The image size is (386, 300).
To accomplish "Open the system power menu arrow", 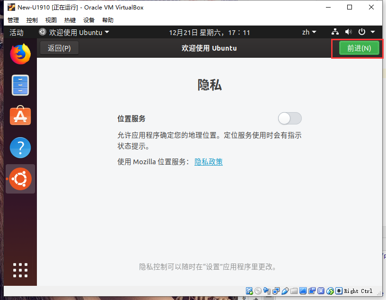I will [373, 32].
